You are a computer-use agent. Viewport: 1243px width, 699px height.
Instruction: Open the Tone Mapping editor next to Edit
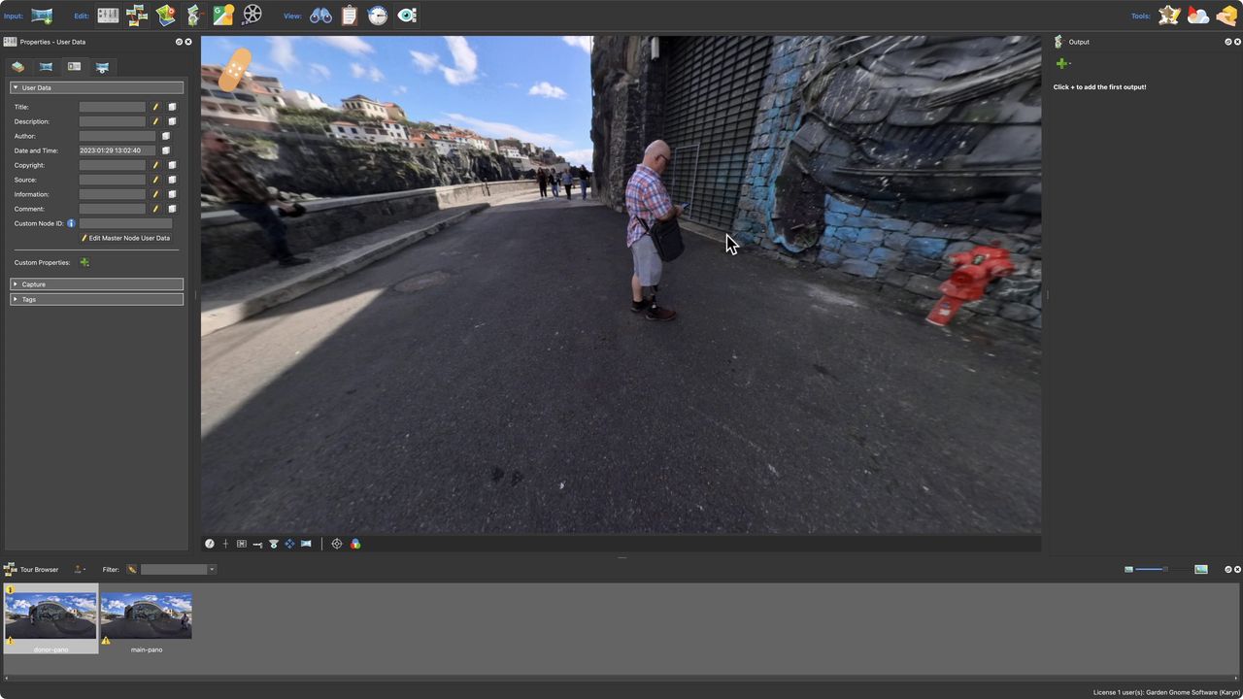(x=108, y=15)
